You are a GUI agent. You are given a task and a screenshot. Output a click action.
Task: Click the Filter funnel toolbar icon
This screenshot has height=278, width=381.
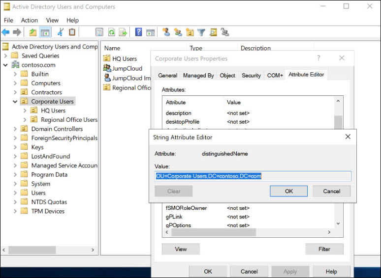[x=201, y=32]
